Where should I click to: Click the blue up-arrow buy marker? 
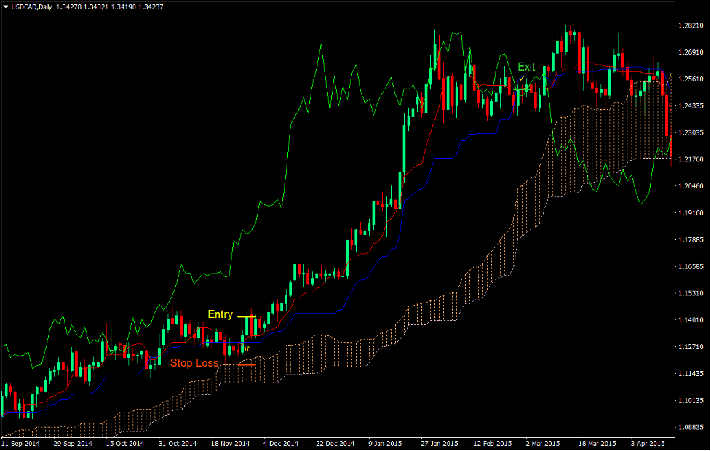pyautogui.click(x=247, y=348)
